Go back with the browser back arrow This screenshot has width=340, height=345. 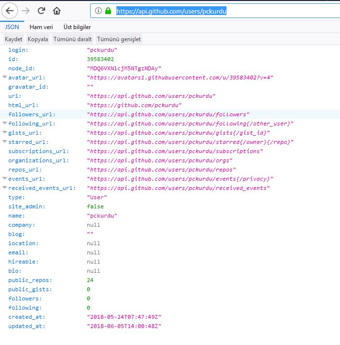[x=10, y=11]
